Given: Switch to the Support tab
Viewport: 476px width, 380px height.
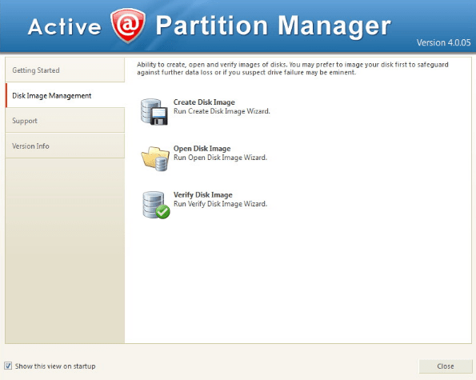Looking at the screenshot, I should [x=65, y=121].
